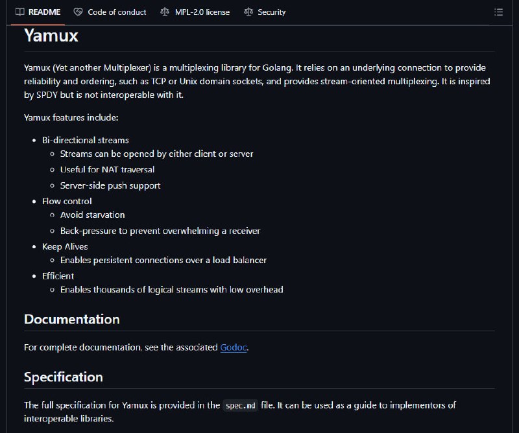Click the Efficient bullet item
The height and width of the screenshot is (433, 519).
[58, 276]
